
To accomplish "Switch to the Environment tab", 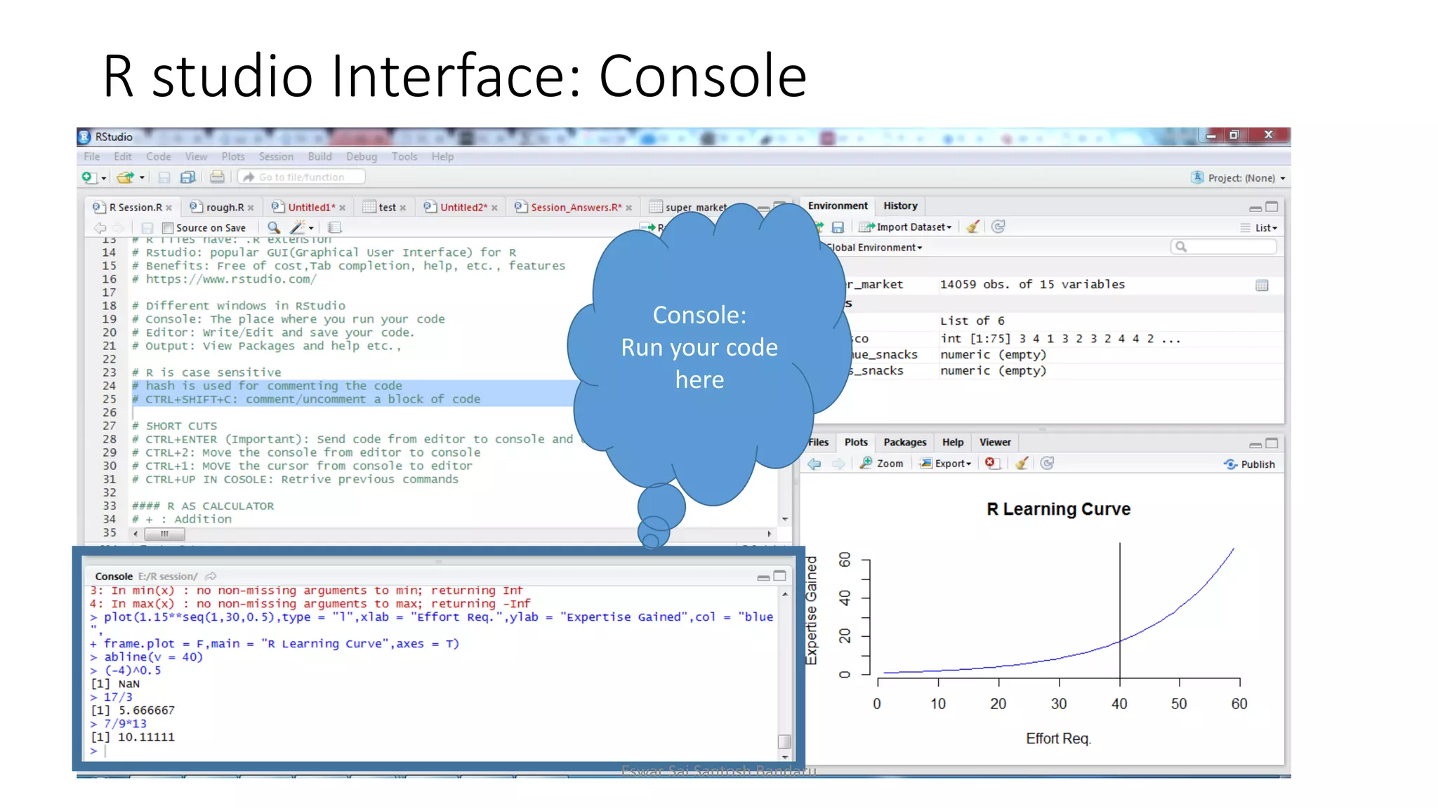I will coord(838,206).
